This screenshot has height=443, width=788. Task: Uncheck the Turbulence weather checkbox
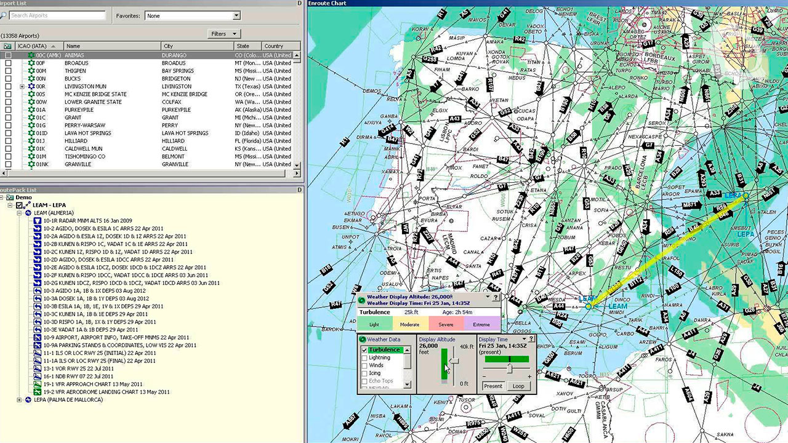pos(364,350)
